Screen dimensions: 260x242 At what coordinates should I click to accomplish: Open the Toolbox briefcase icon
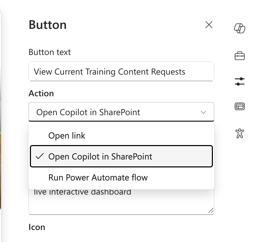[x=240, y=56]
